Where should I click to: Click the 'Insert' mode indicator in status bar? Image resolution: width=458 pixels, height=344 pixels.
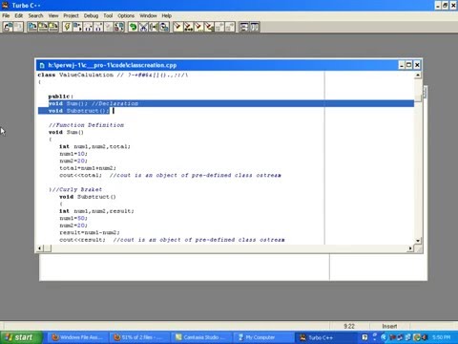pos(389,326)
